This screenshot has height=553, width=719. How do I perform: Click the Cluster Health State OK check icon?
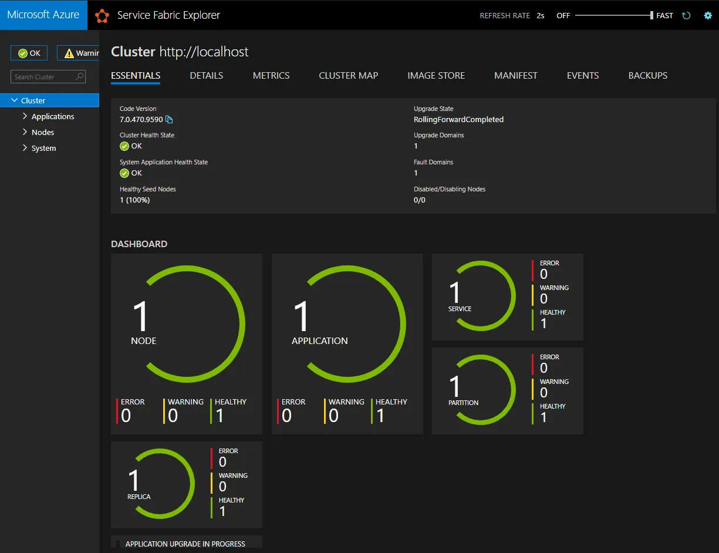(124, 146)
